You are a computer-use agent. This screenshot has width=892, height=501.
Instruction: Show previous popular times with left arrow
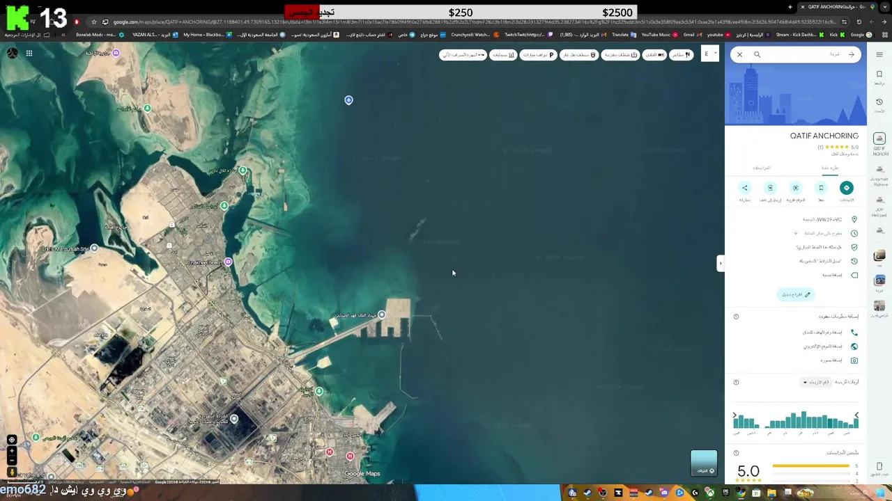click(x=735, y=415)
